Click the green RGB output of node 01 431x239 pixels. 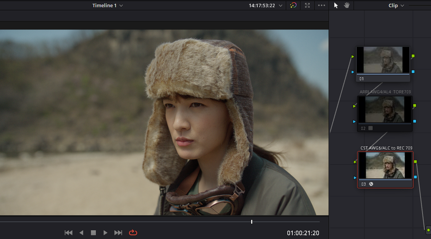413,56
